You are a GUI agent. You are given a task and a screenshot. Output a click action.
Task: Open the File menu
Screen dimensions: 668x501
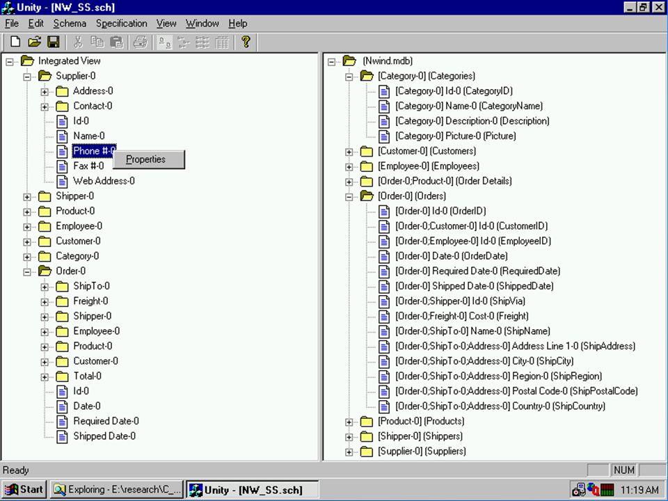click(12, 24)
